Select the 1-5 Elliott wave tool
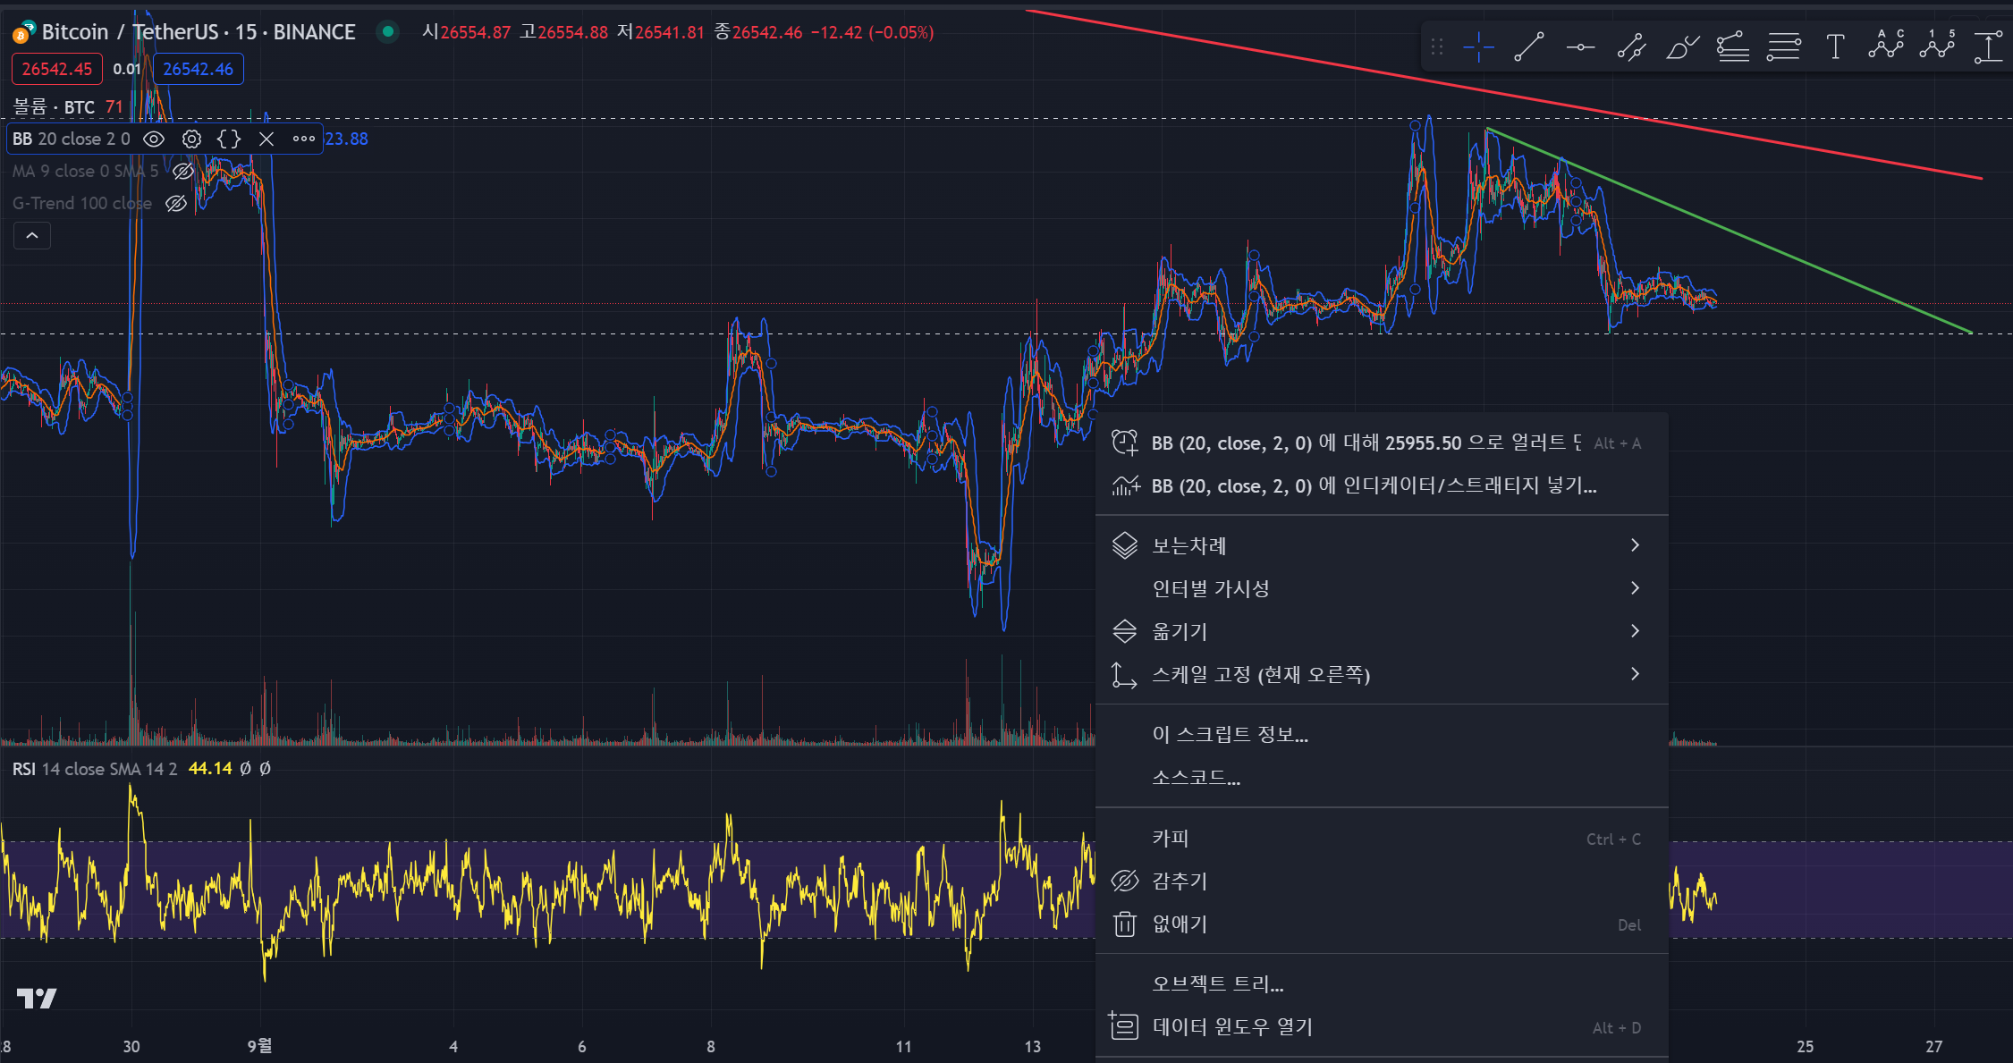The height and width of the screenshot is (1063, 2013). coord(1937,45)
